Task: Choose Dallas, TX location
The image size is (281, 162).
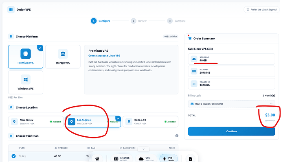Action: point(150,122)
